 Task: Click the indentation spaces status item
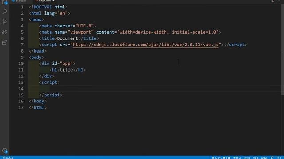pos(237,158)
